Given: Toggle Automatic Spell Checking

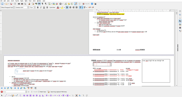Looking at the screenshot, I should click(x=39, y=4).
